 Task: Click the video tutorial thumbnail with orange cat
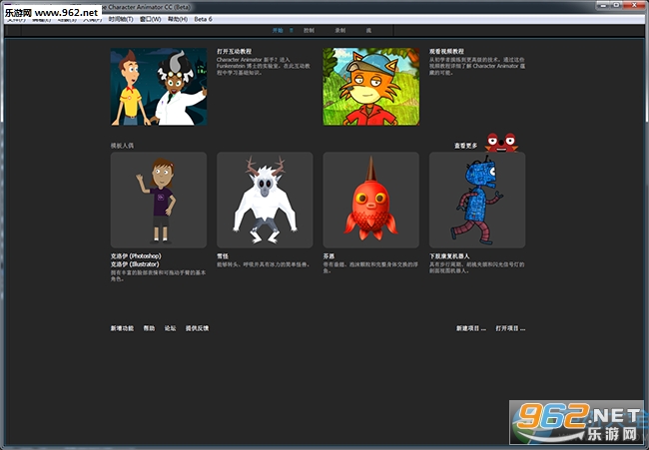pyautogui.click(x=370, y=87)
